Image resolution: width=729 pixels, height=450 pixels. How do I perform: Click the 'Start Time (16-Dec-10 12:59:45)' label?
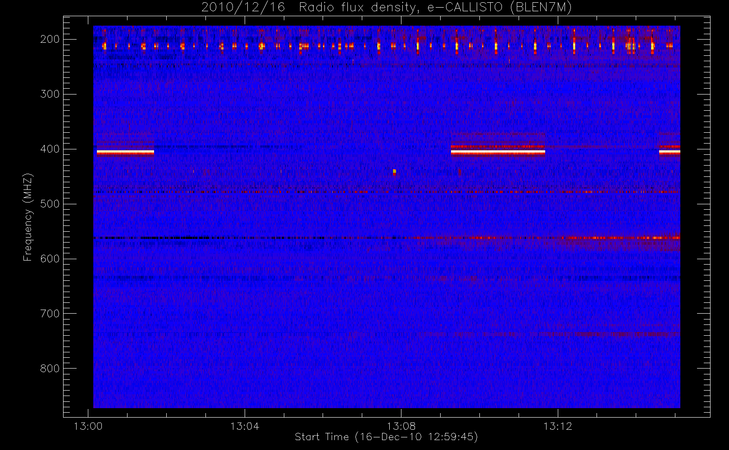click(x=386, y=437)
